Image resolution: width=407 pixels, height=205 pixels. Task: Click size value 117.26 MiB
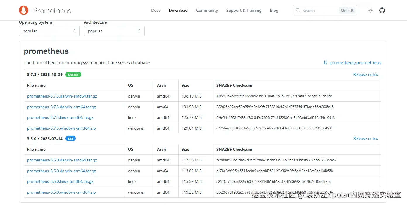pyautogui.click(x=192, y=160)
